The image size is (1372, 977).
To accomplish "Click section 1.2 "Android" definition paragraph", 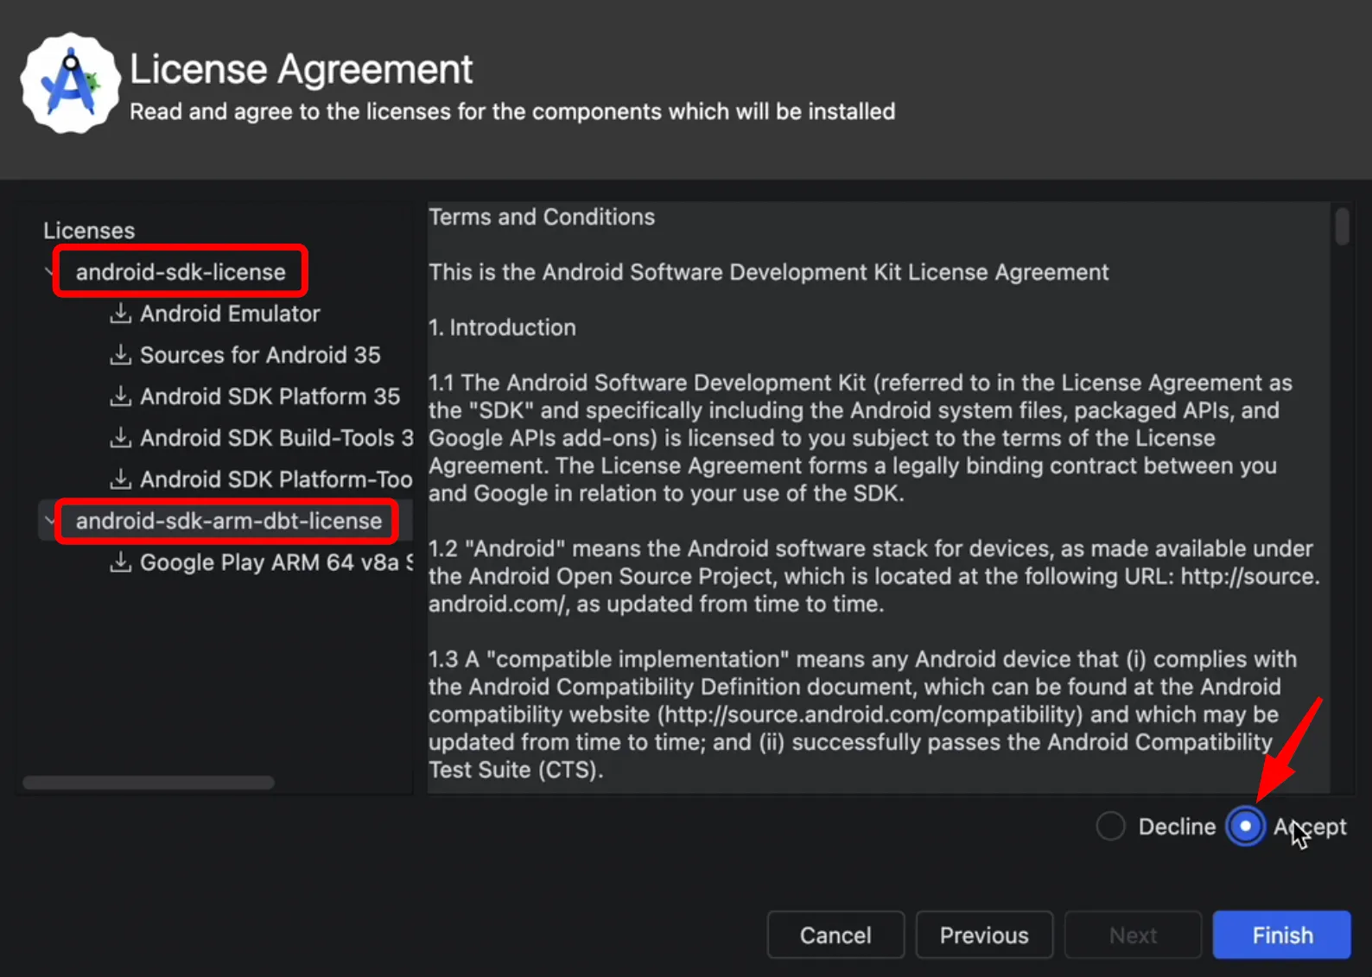I will click(x=874, y=576).
